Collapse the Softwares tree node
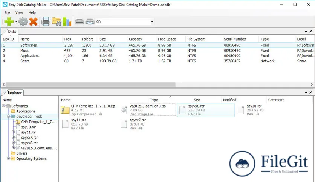Image resolution: width=315 pixels, height=182 pixels. click(3, 106)
